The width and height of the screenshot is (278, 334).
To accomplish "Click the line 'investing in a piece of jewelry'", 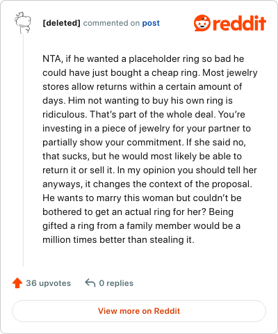I will pos(147,128).
